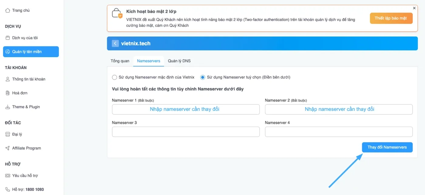Select the default Vietnix Nameserver radio option
The image size is (425, 195).
(114, 77)
